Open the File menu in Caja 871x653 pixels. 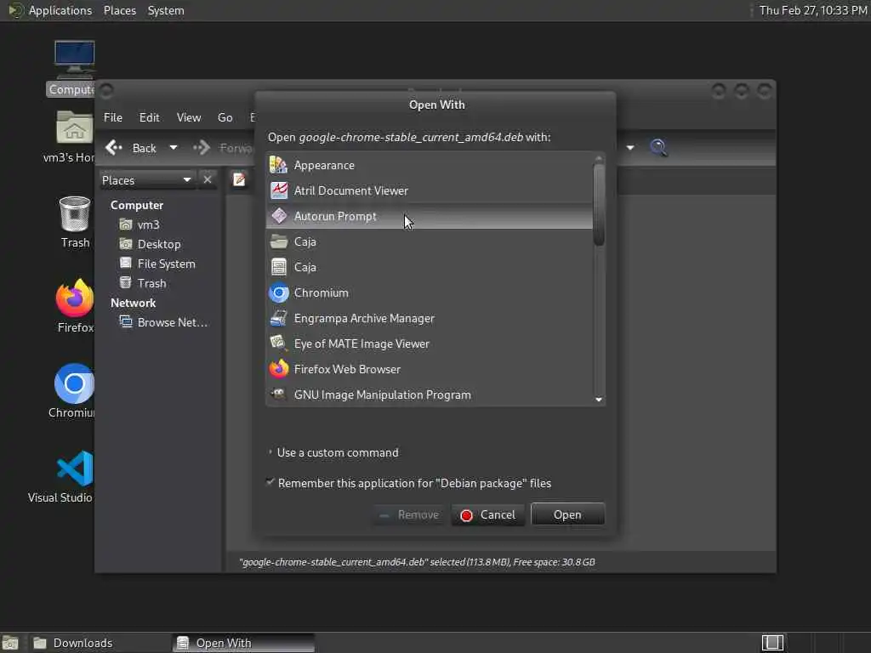point(113,117)
